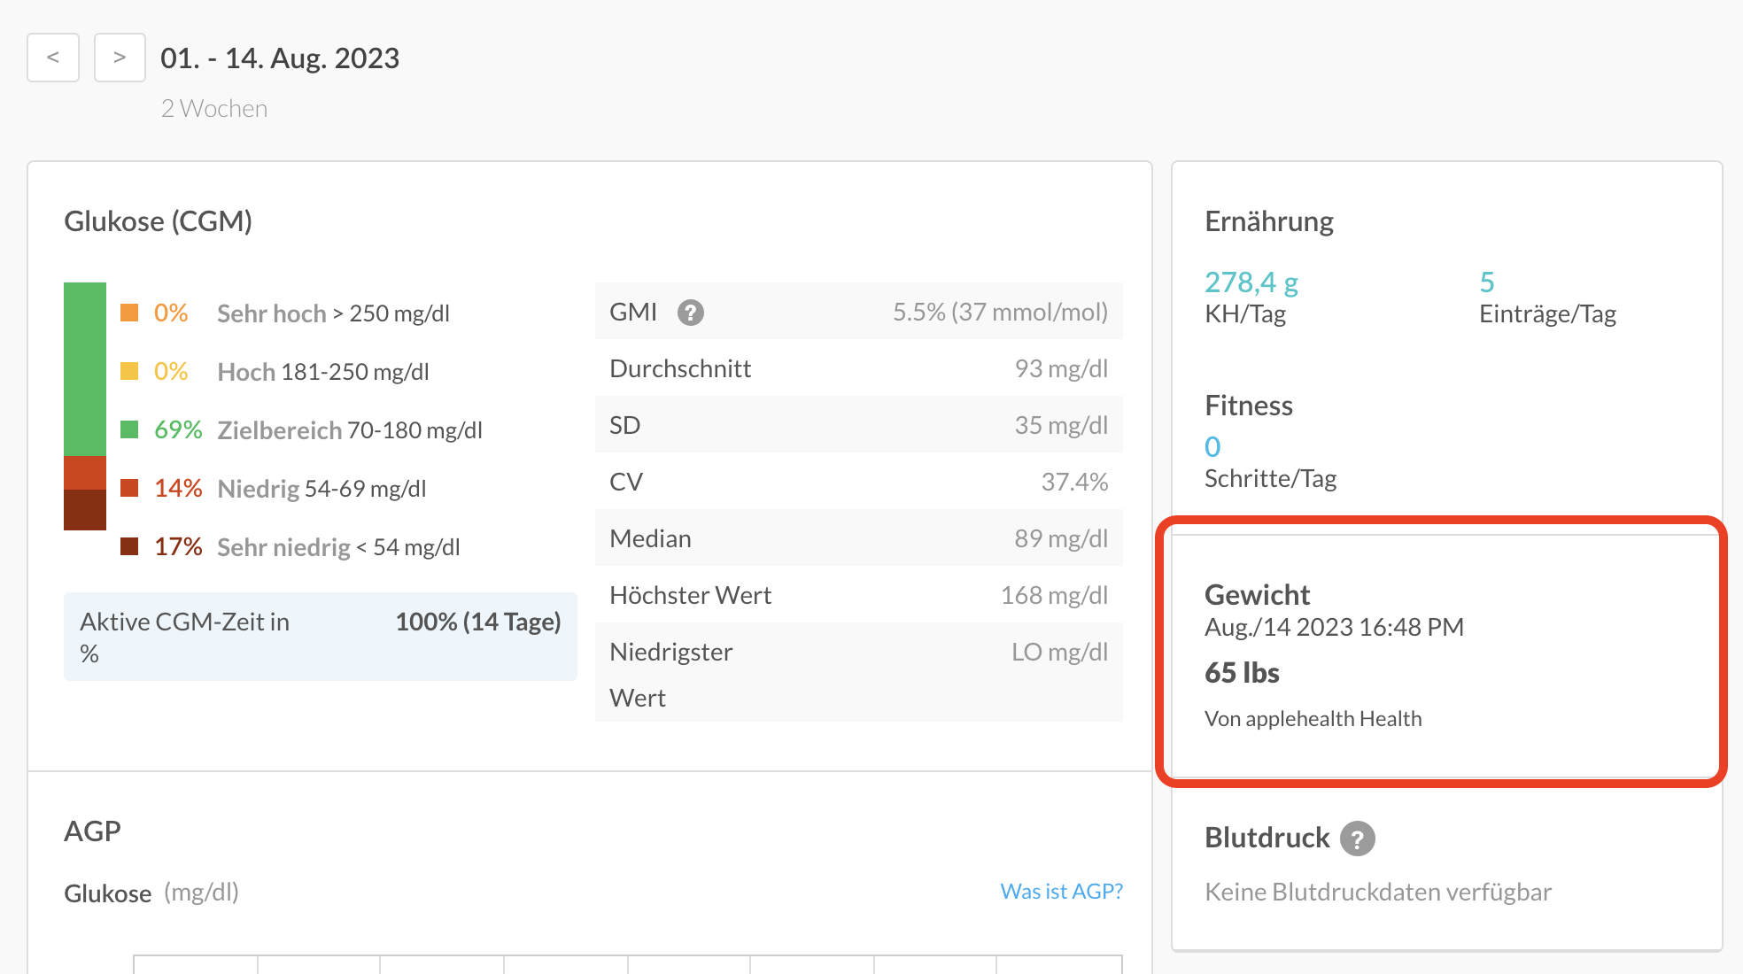The width and height of the screenshot is (1743, 974).
Task: Click the yellow Hoch legend swatch
Action: point(129,371)
